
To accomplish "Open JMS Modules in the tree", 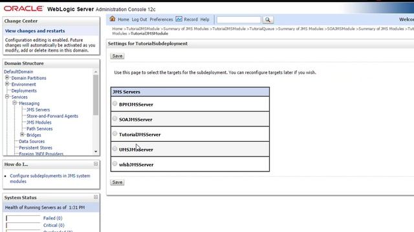I will (39, 122).
